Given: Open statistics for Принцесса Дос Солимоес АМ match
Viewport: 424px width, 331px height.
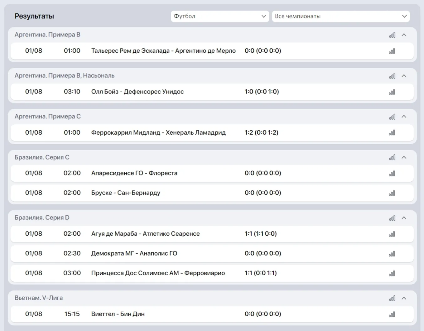Looking at the screenshot, I should click(x=392, y=273).
